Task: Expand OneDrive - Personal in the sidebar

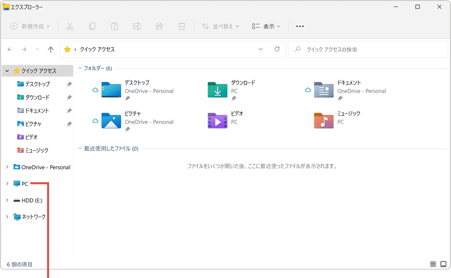Action: click(7, 167)
